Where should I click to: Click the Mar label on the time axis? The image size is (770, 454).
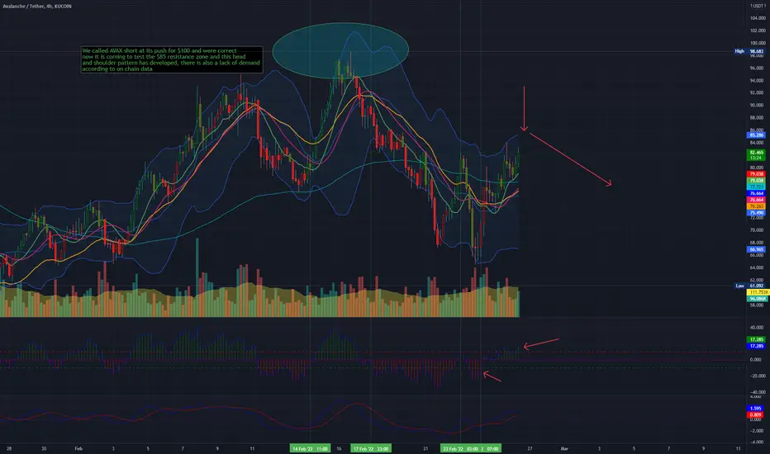click(564, 448)
